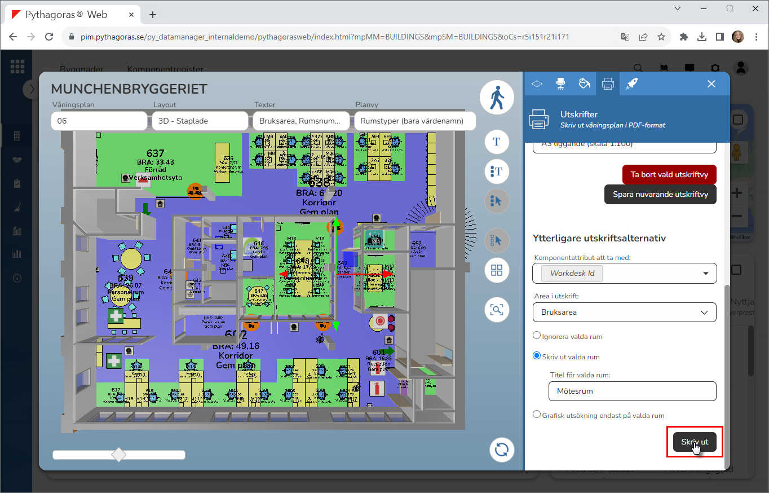Click the walking person view icon

(497, 98)
